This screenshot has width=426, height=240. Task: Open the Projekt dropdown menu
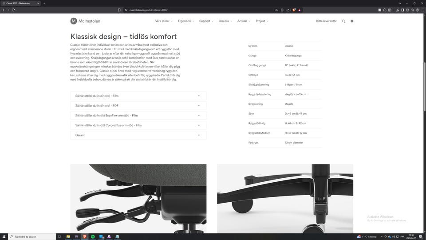(x=262, y=21)
